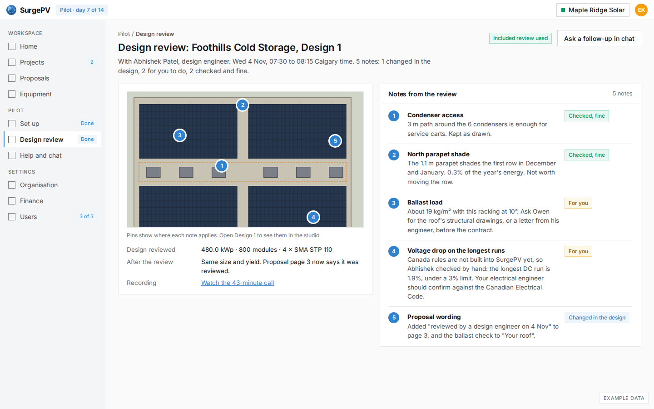Click the roof layout design image
The height and width of the screenshot is (409, 654).
(245, 160)
